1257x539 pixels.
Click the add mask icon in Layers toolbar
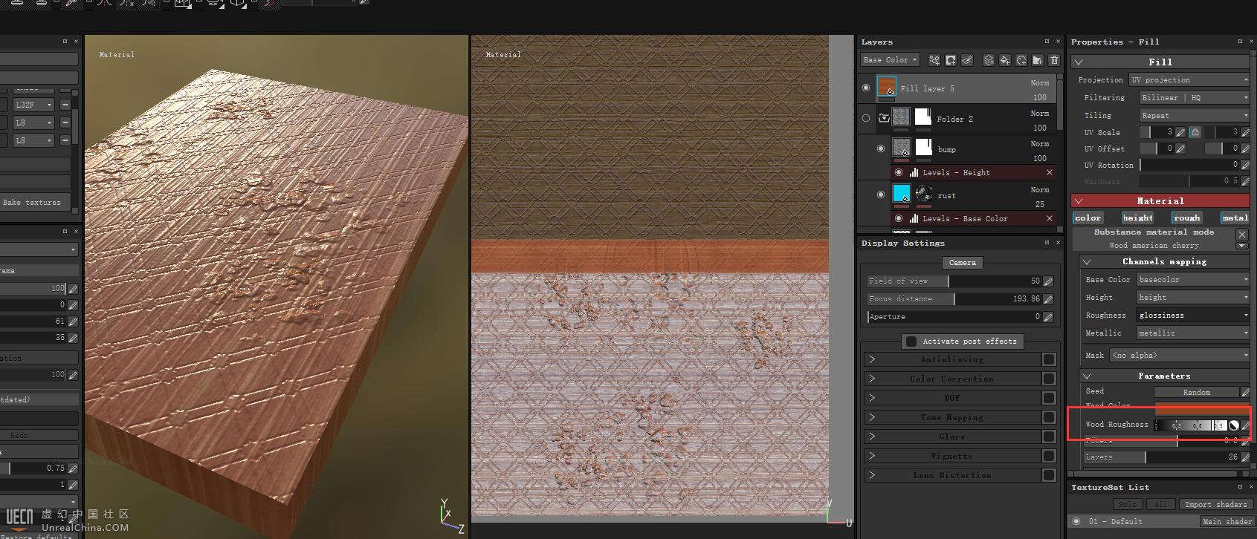coord(951,60)
